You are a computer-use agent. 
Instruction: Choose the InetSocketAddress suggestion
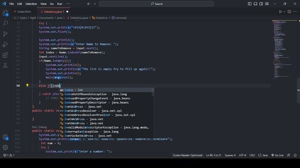(x=106, y=136)
